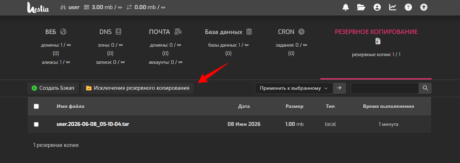
Task: Click the DNS book icon
Action: [118, 32]
